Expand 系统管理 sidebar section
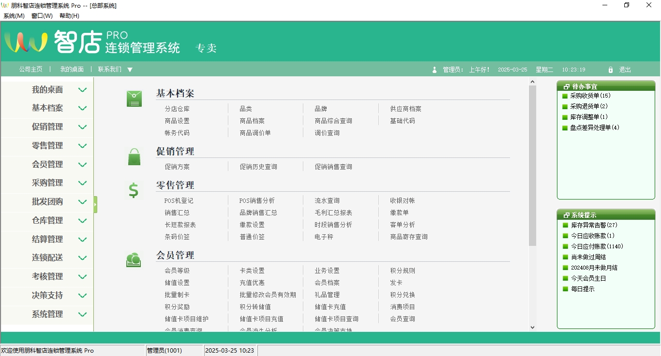661x356 pixels. pyautogui.click(x=83, y=314)
